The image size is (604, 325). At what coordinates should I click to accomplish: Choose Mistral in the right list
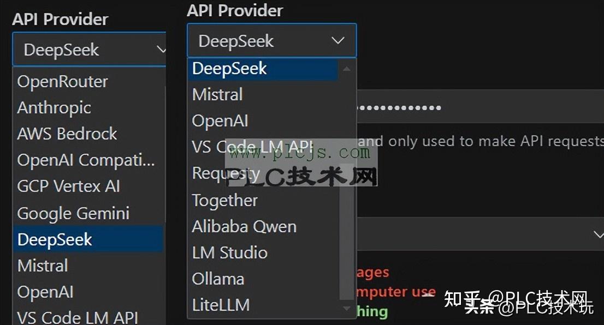pyautogui.click(x=263, y=95)
